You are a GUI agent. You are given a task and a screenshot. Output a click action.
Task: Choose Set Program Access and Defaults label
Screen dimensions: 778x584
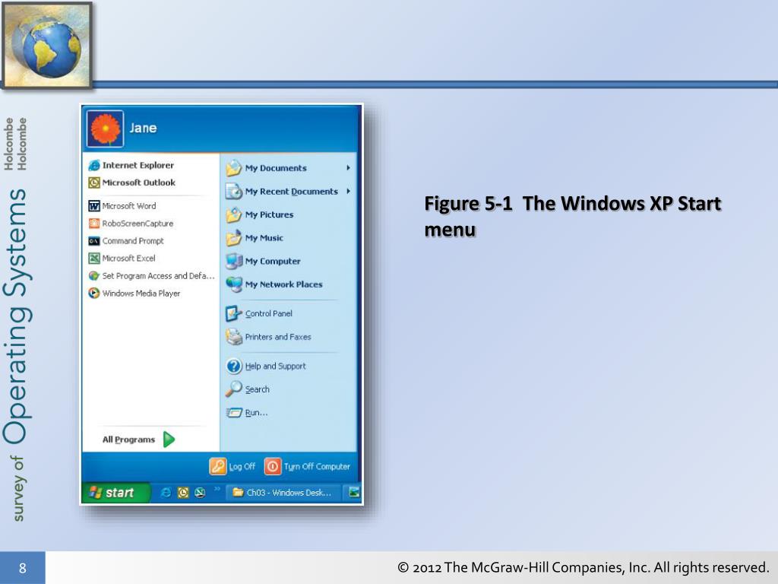click(x=158, y=275)
